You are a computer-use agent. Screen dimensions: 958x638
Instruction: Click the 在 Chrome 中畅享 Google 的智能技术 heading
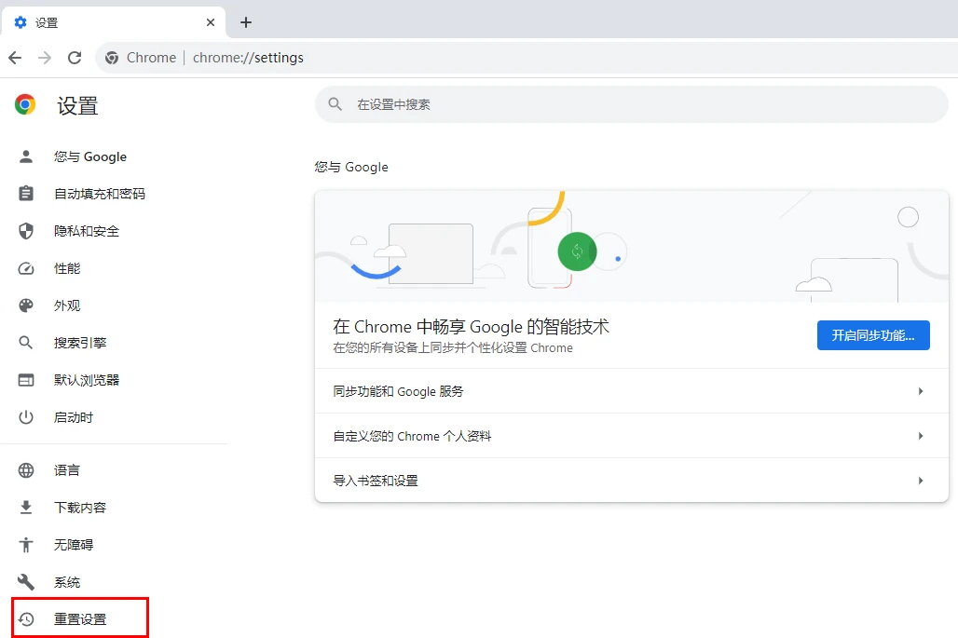(471, 327)
